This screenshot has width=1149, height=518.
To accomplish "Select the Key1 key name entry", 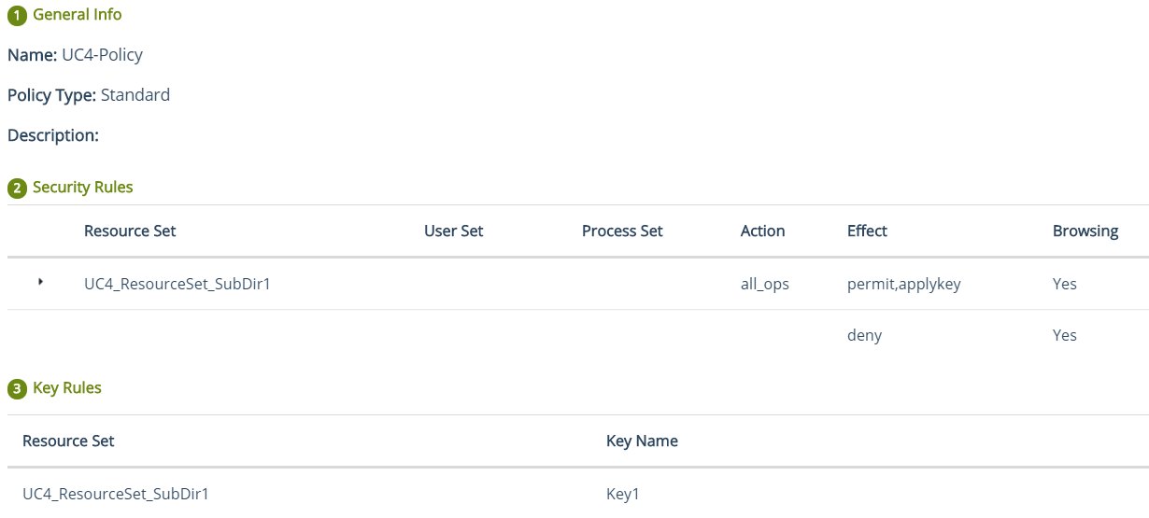I will (x=622, y=495).
